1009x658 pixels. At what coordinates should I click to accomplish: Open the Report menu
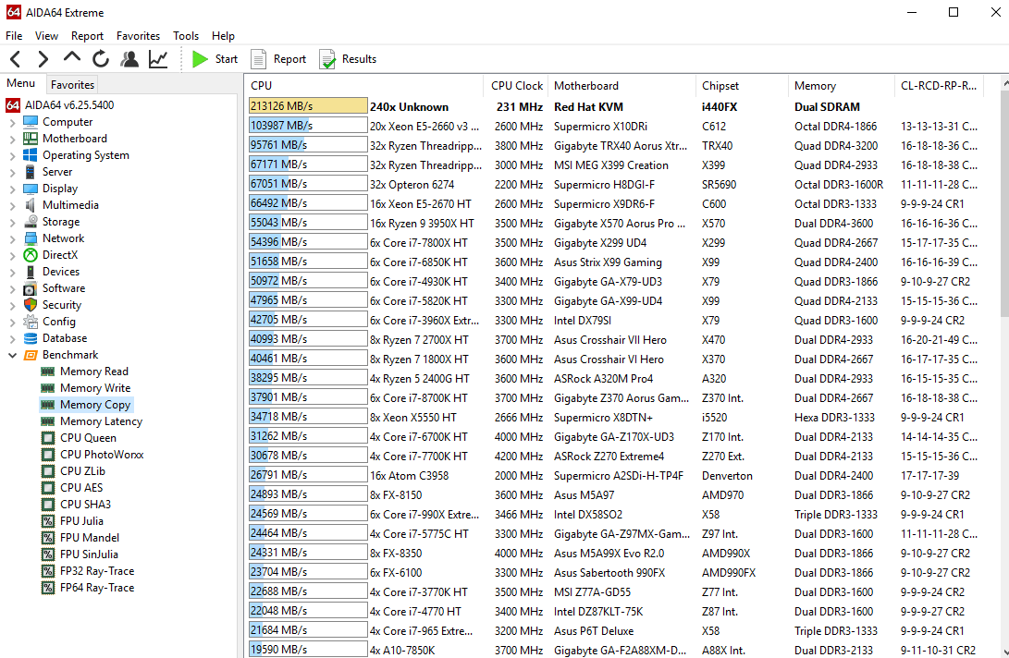point(87,36)
